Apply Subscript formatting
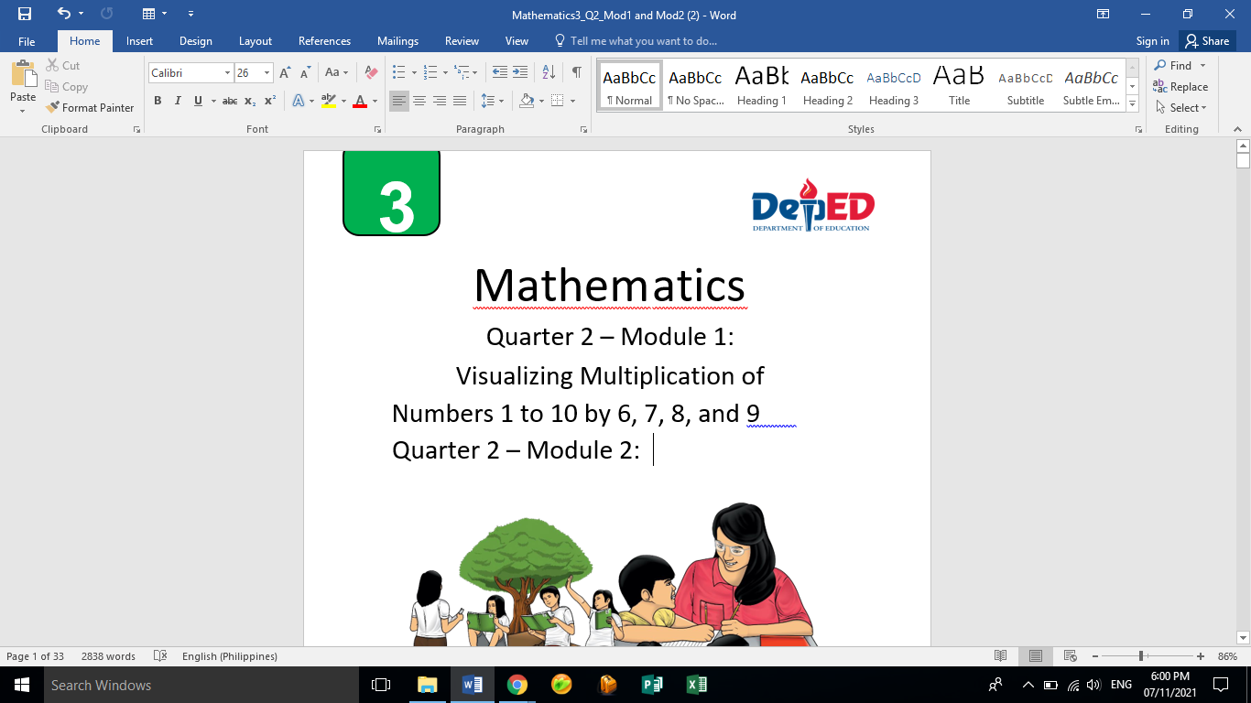This screenshot has height=703, width=1251. 250,101
